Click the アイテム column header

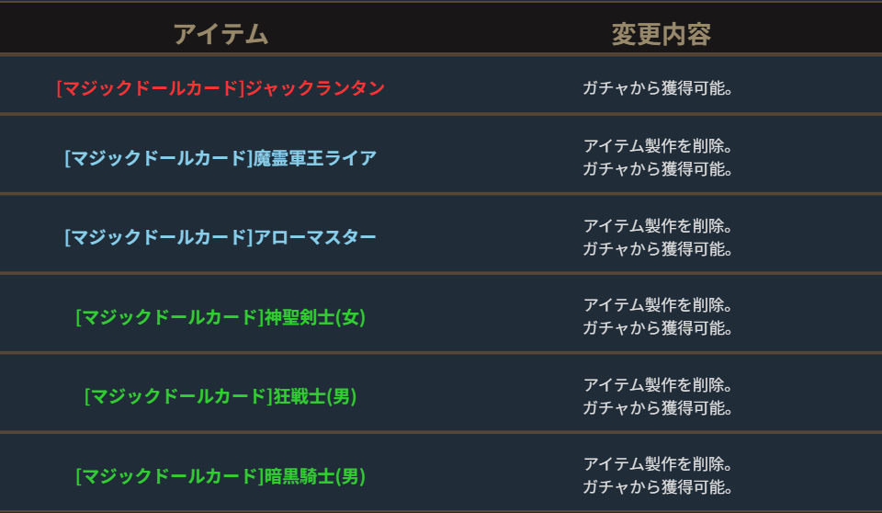click(220, 35)
